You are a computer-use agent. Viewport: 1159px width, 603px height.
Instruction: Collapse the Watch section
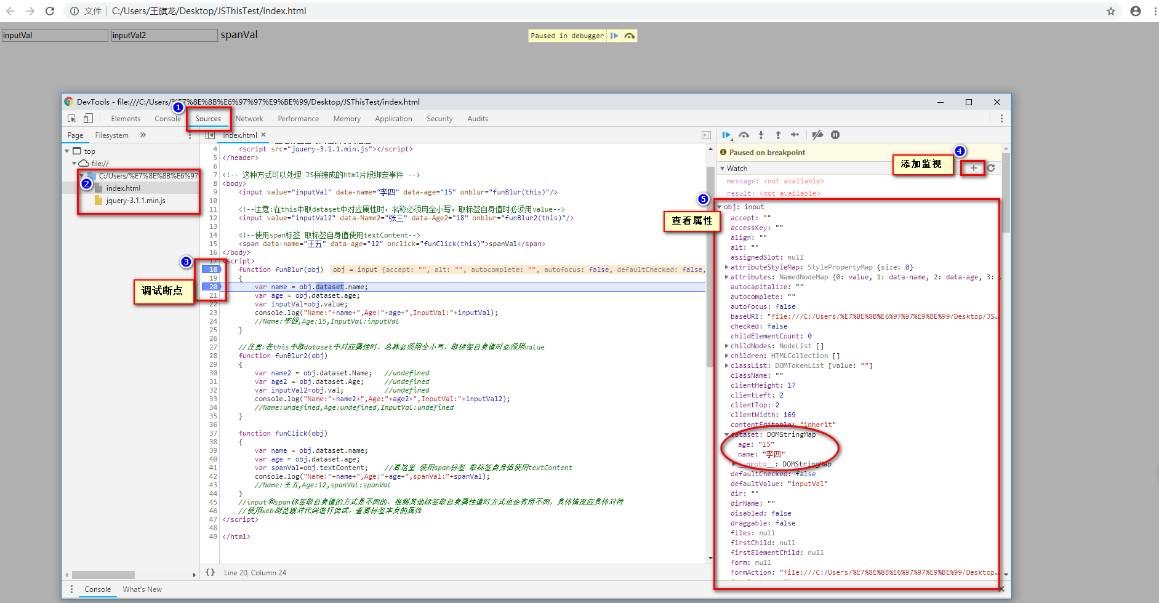pos(723,168)
